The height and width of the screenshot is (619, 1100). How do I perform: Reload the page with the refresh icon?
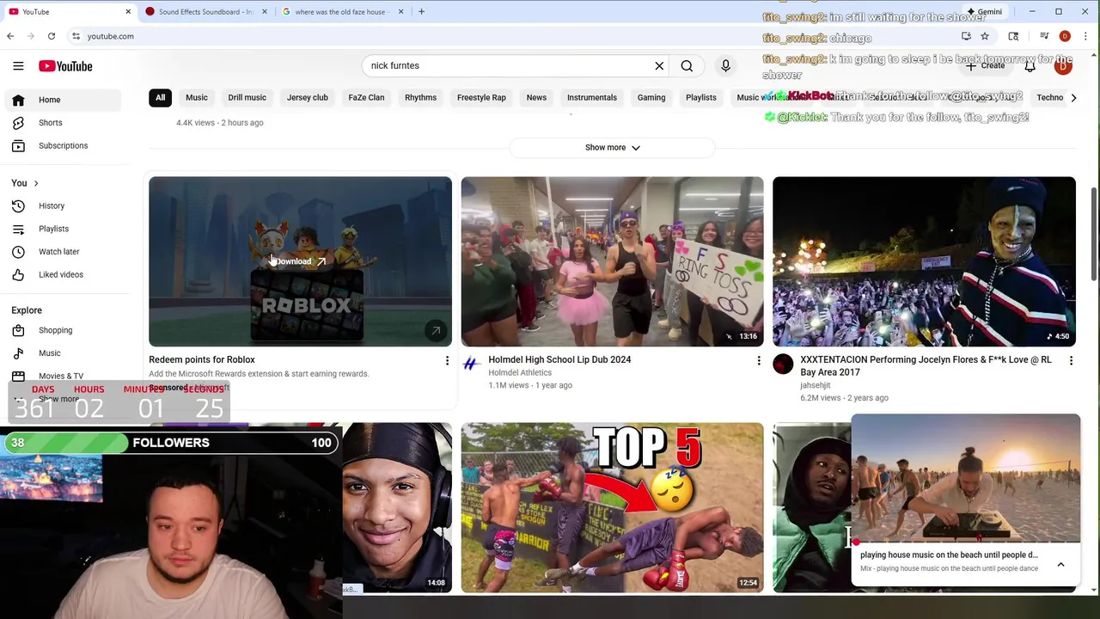click(52, 36)
